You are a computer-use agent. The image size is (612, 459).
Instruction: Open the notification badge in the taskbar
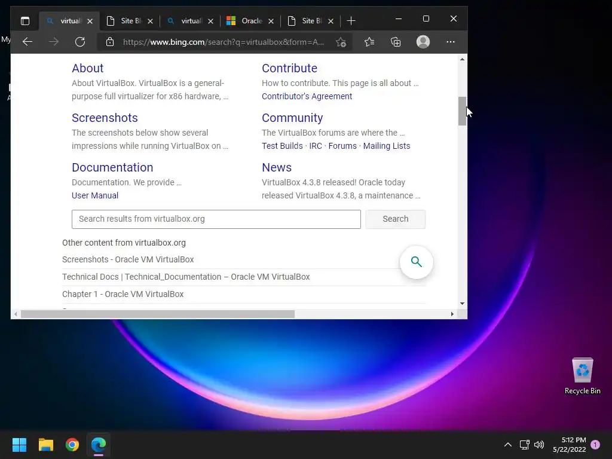[x=595, y=445]
